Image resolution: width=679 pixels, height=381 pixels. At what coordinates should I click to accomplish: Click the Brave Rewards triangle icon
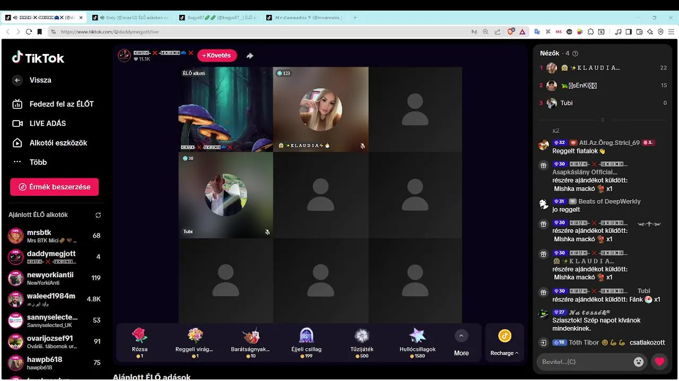click(x=523, y=32)
